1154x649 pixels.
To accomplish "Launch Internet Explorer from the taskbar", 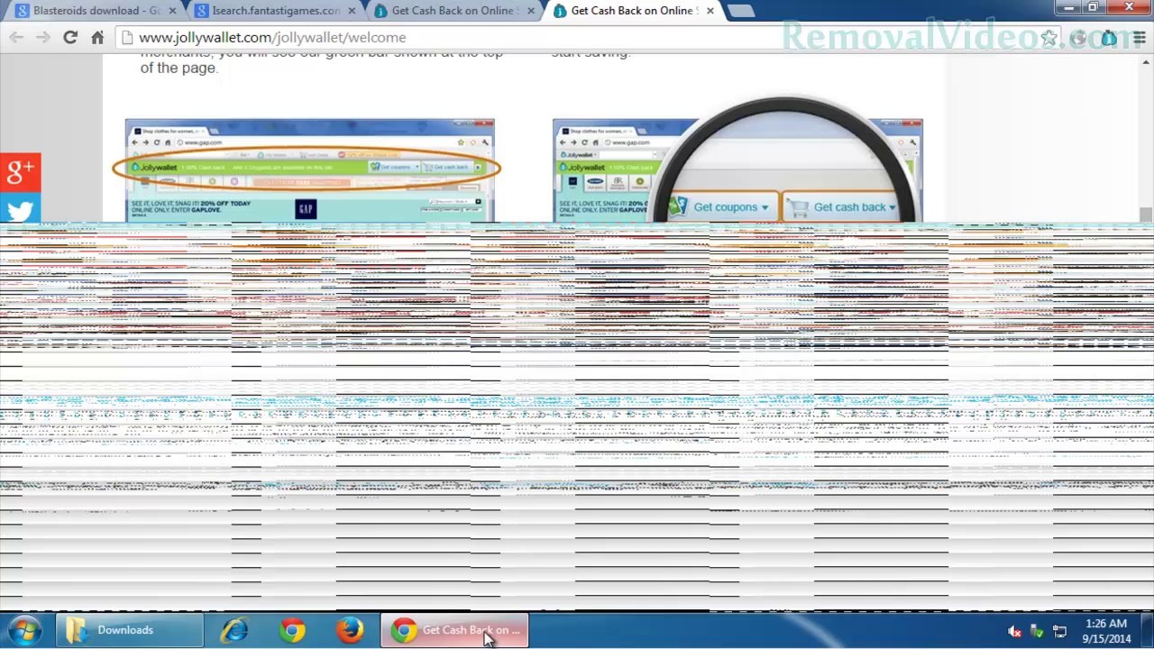I will [x=234, y=630].
